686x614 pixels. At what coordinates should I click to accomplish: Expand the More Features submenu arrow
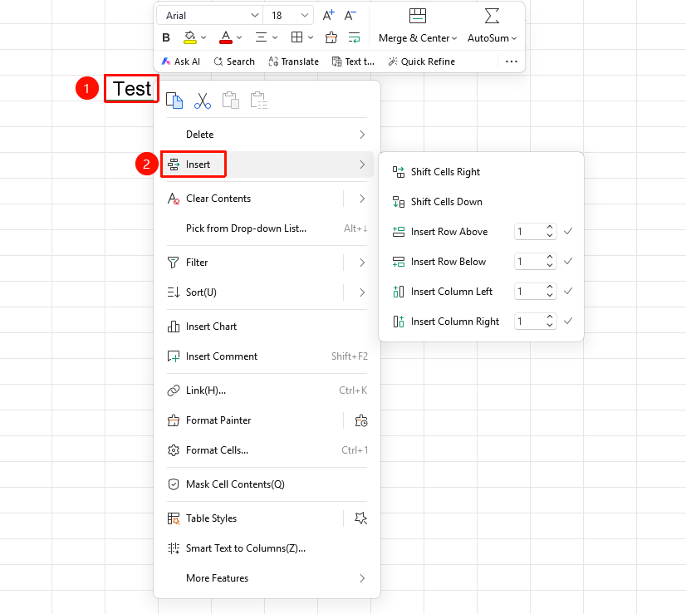(x=362, y=578)
